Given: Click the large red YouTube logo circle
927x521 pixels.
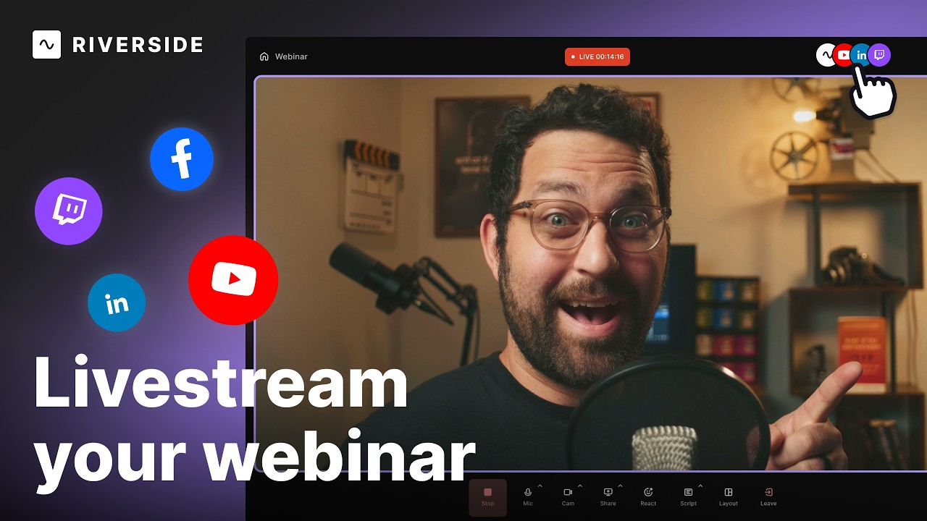Looking at the screenshot, I should [x=233, y=280].
